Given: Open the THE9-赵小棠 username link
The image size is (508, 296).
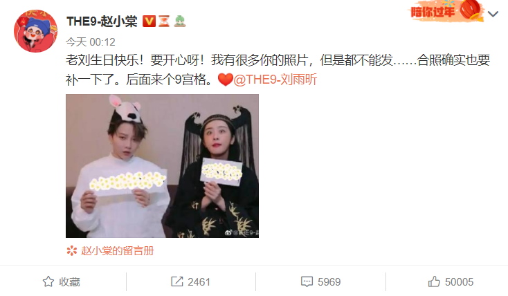Looking at the screenshot, I should (x=102, y=21).
